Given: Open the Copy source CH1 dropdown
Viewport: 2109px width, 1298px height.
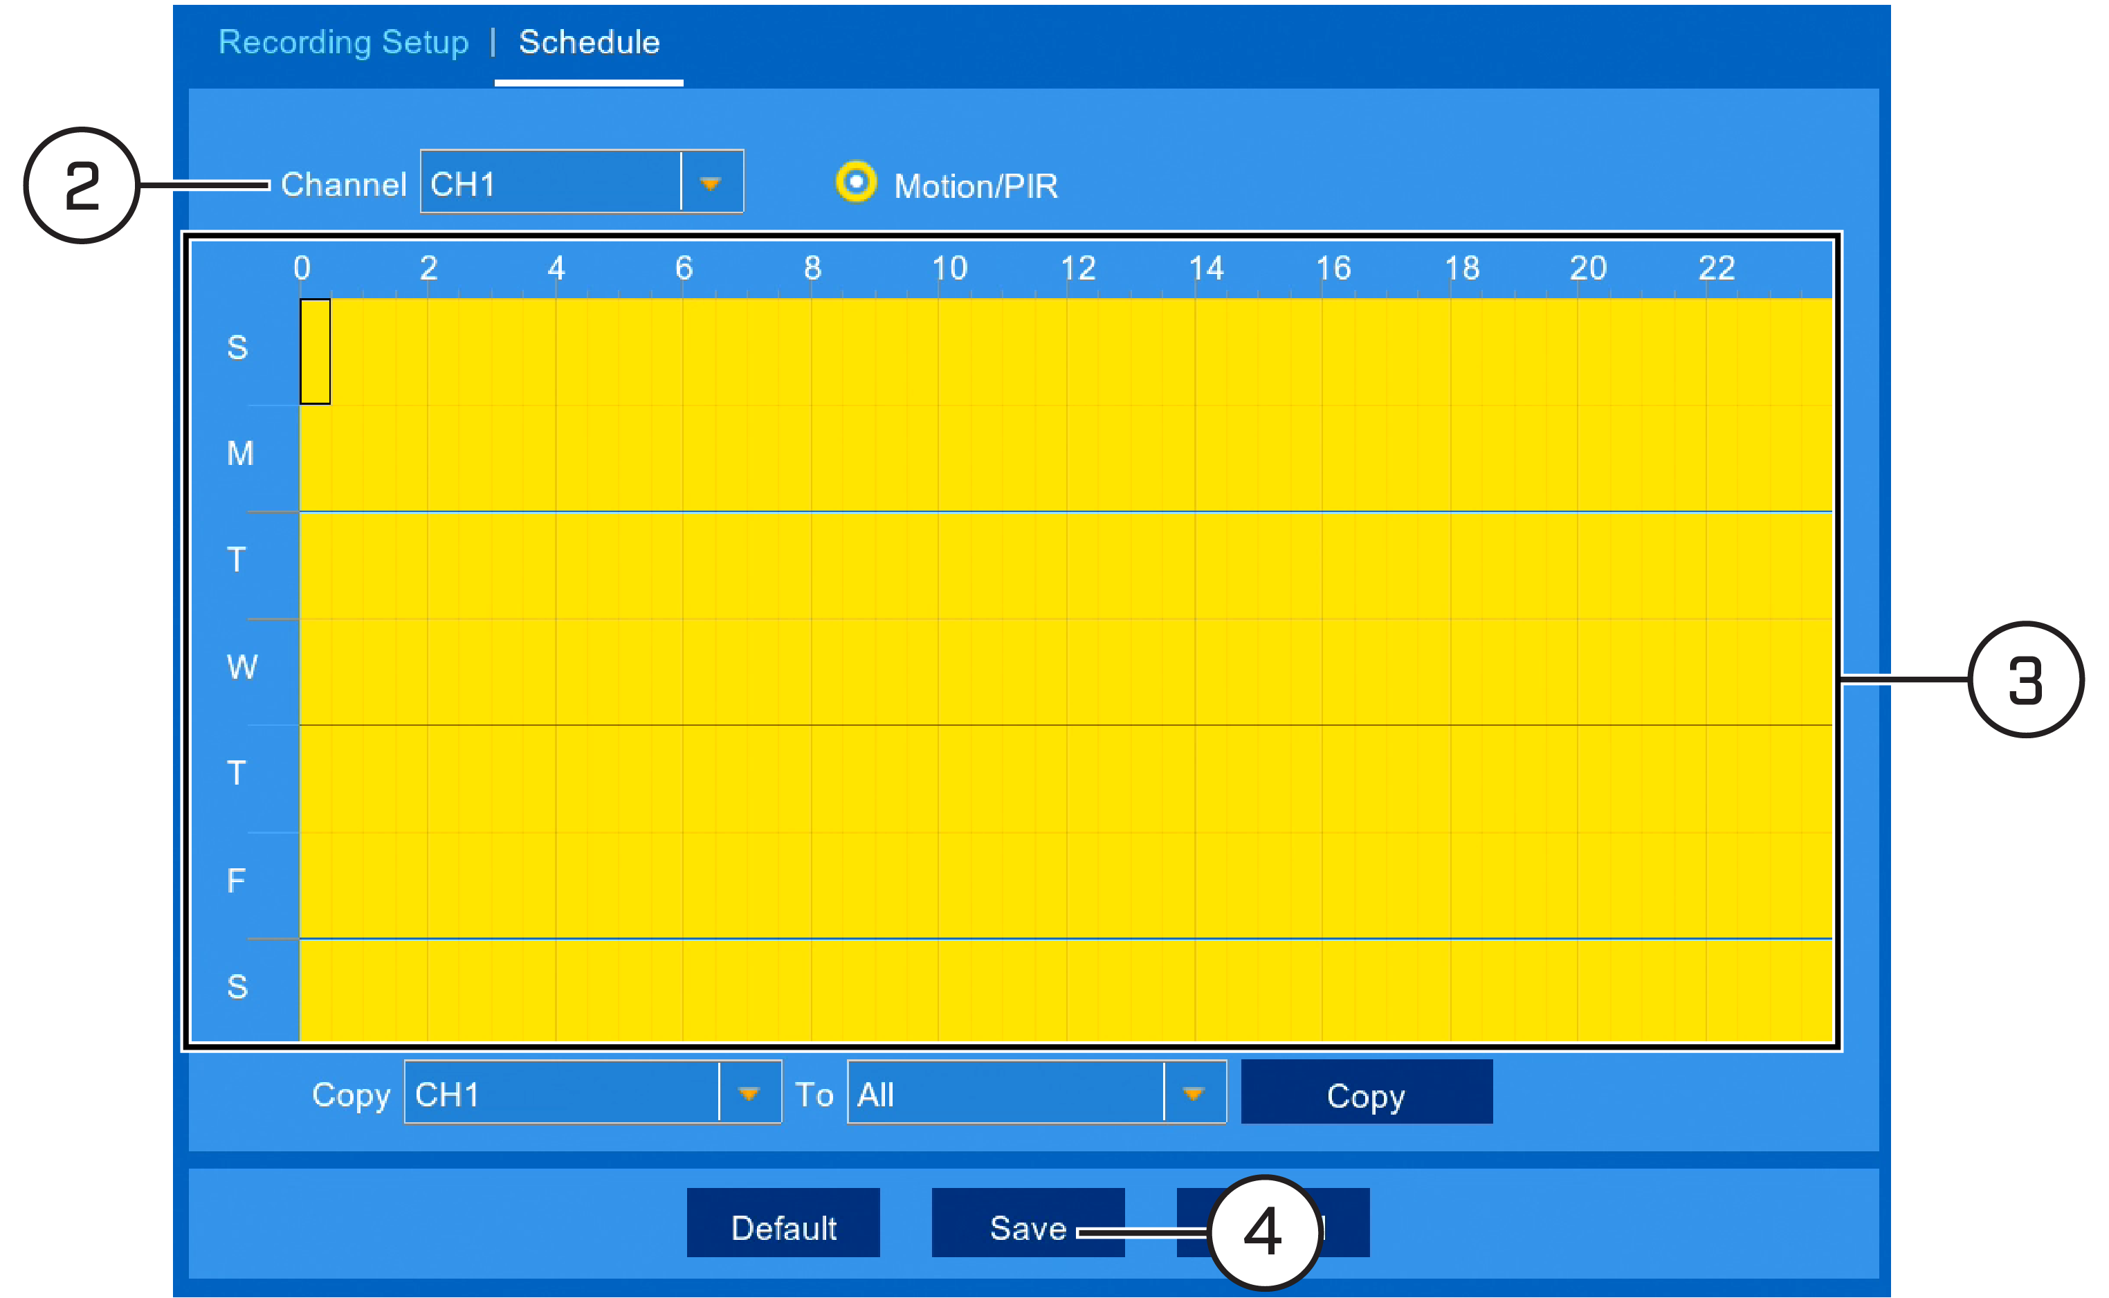Looking at the screenshot, I should coord(592,1091).
